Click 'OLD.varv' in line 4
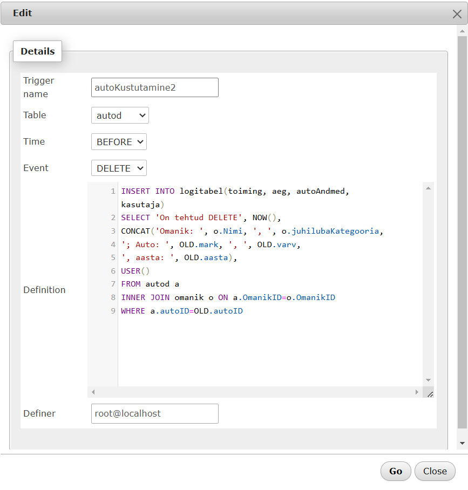The height and width of the screenshot is (490, 468). pos(277,244)
